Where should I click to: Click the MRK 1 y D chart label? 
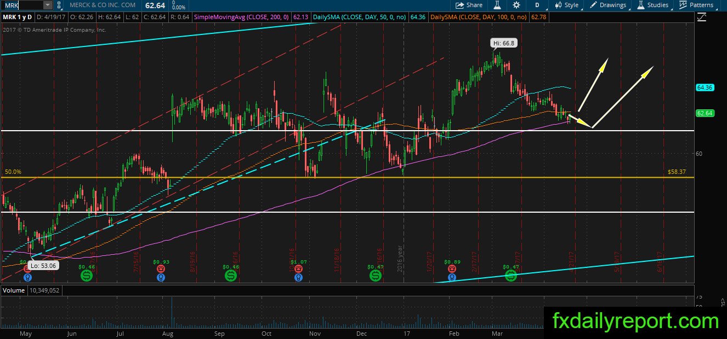[x=18, y=17]
